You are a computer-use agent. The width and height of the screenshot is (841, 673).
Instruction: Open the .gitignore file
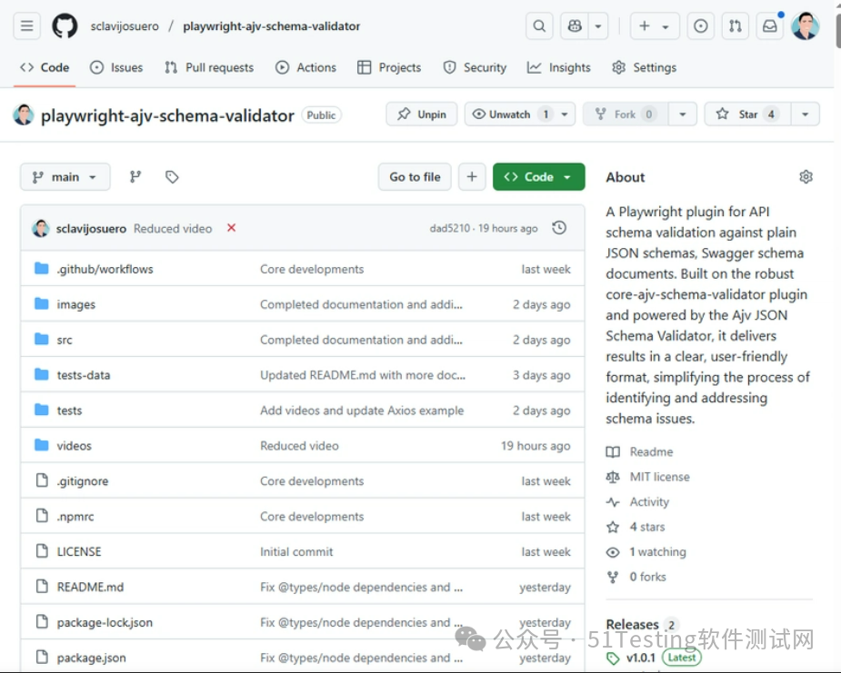[83, 481]
